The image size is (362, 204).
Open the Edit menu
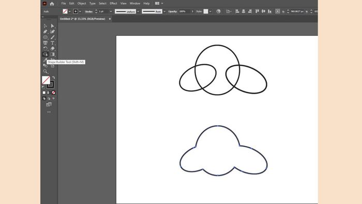click(71, 4)
